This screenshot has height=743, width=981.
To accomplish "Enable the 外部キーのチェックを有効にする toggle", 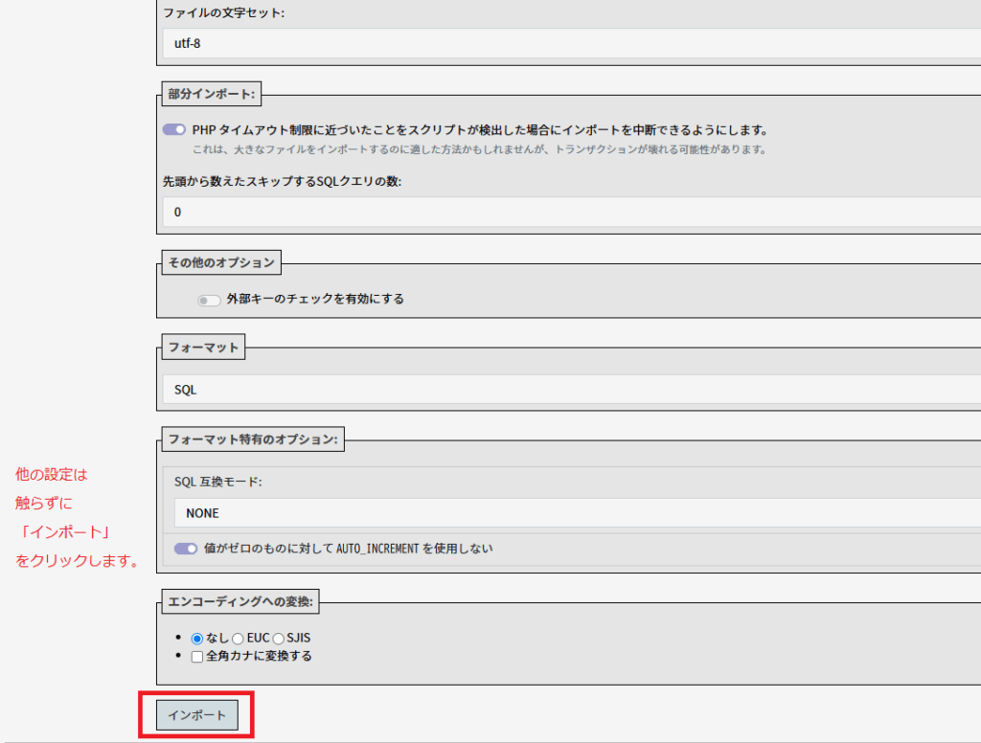I will (x=209, y=300).
